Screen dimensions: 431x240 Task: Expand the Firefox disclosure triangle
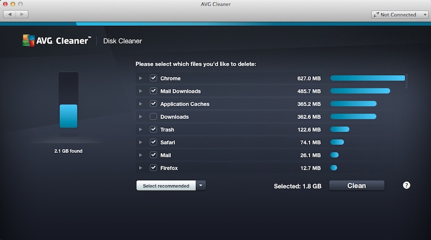(x=141, y=168)
